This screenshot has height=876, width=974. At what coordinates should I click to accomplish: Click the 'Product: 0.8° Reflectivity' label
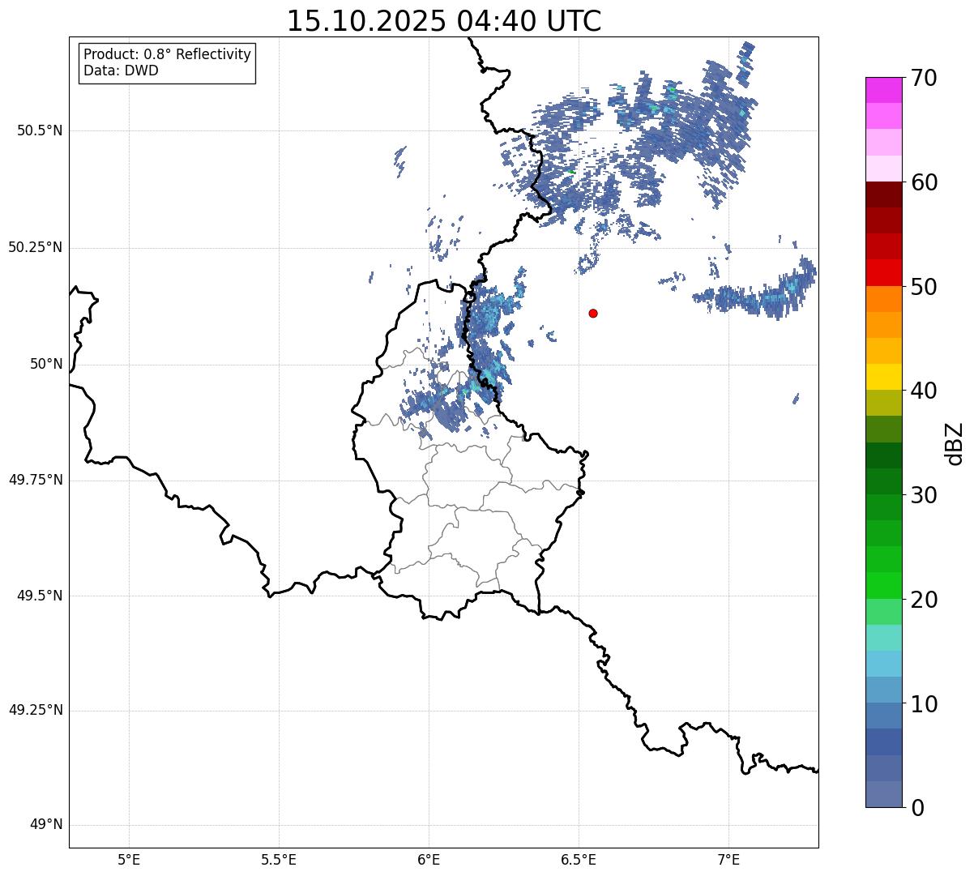pos(168,54)
